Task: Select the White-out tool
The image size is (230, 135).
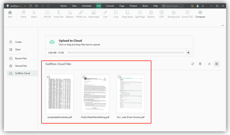Action: coord(81,14)
